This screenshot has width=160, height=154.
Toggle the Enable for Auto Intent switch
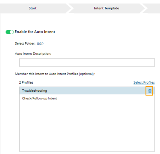[x=9, y=32]
